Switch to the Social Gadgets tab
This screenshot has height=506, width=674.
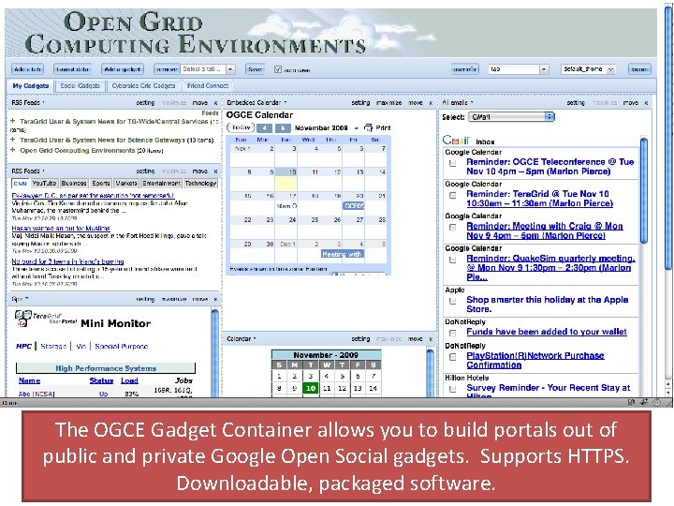click(80, 85)
